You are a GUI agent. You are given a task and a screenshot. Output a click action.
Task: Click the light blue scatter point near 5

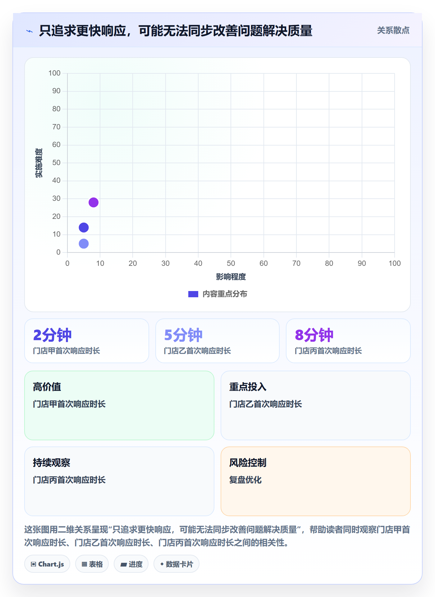tap(84, 243)
